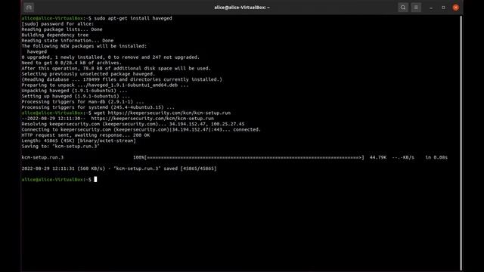This screenshot has width=484, height=272.
Task: Click the indented 'haveged' package name line
Action: [x=37, y=51]
